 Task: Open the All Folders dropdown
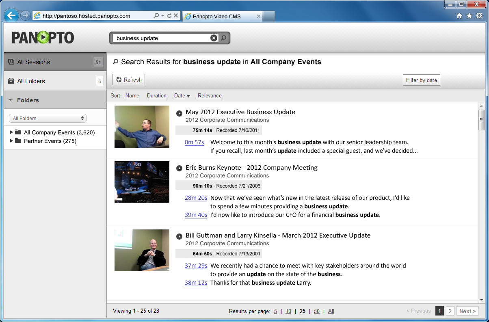point(48,119)
